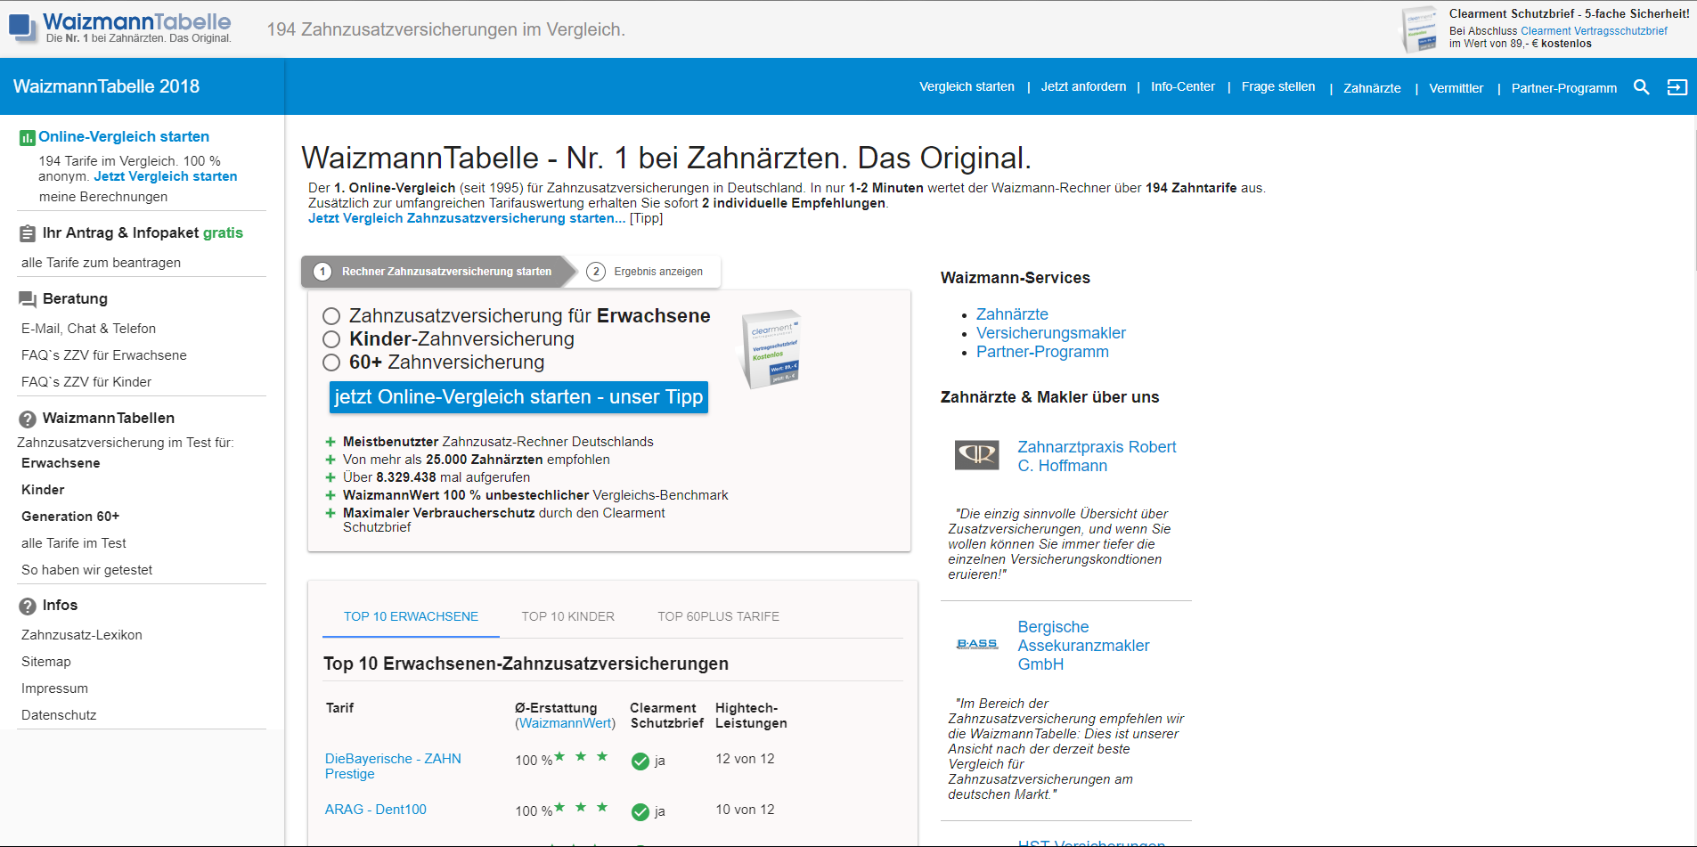Click the question mark icon beside WaizmannTabellen
The height and width of the screenshot is (847, 1697).
click(28, 419)
